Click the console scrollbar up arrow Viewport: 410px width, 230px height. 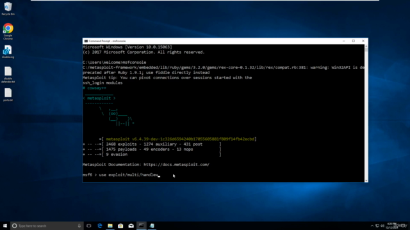pyautogui.click(x=366, y=46)
